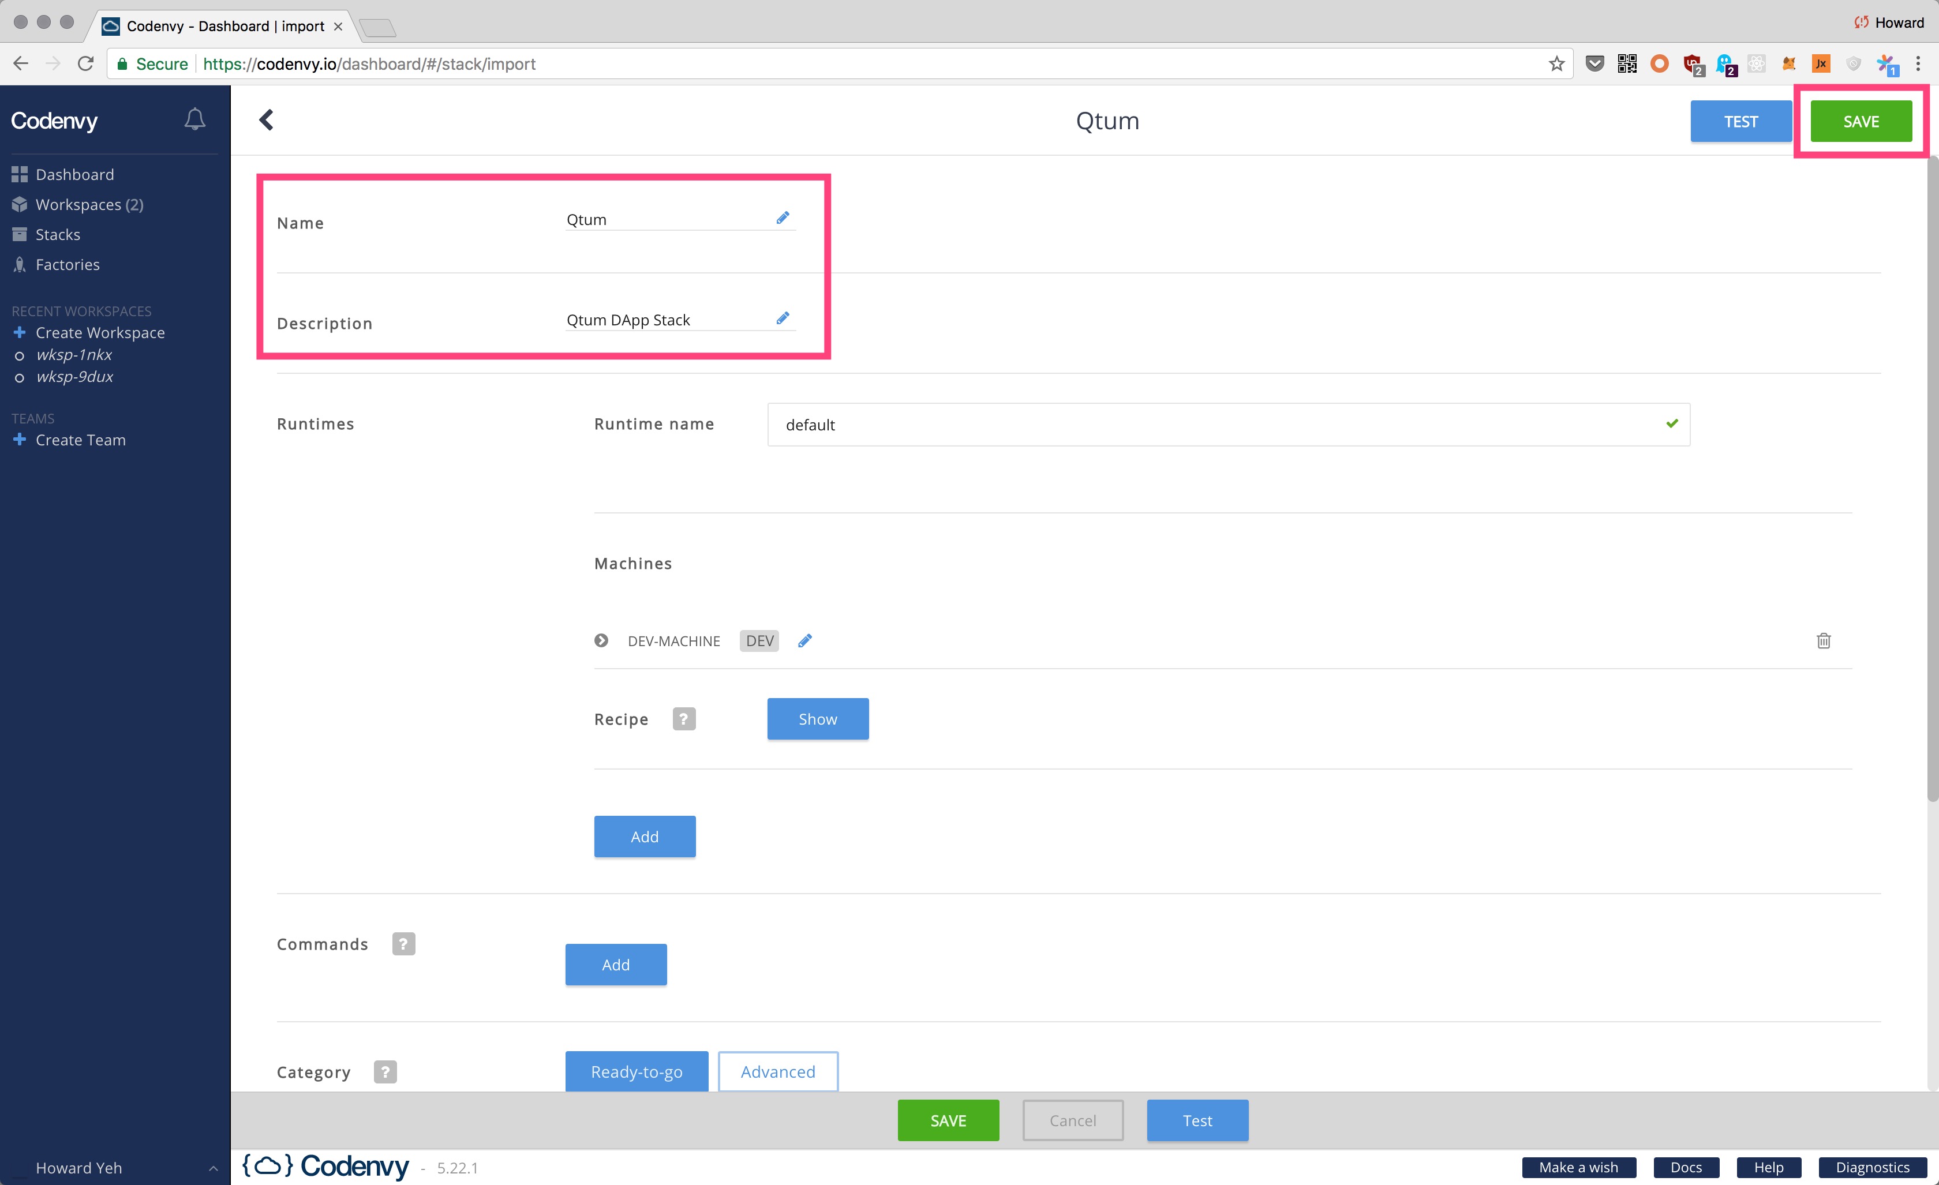Image resolution: width=1939 pixels, height=1185 pixels.
Task: Select the Ready-to-go category
Action: 637,1072
